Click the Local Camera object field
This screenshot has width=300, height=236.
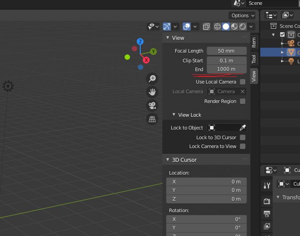226,91
